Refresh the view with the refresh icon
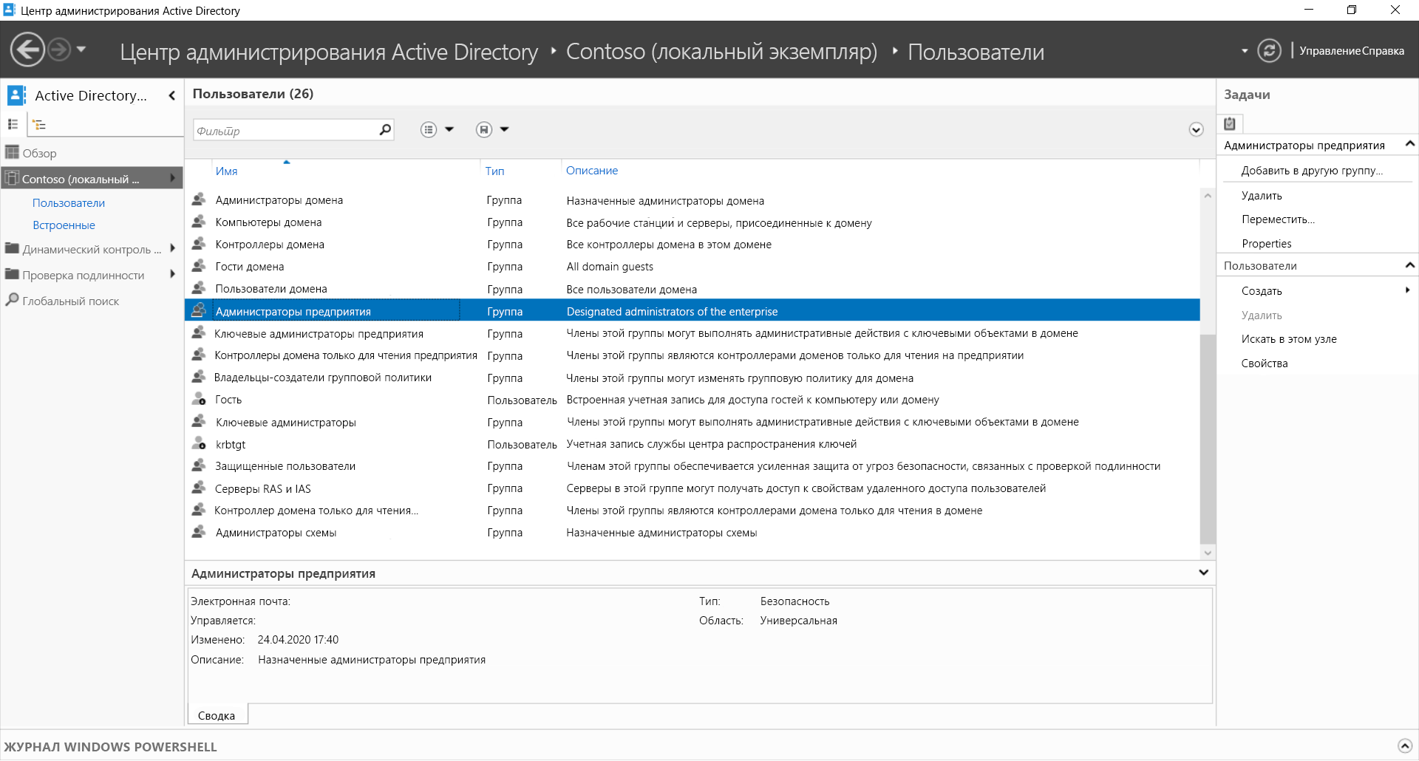This screenshot has width=1419, height=761. [1269, 50]
